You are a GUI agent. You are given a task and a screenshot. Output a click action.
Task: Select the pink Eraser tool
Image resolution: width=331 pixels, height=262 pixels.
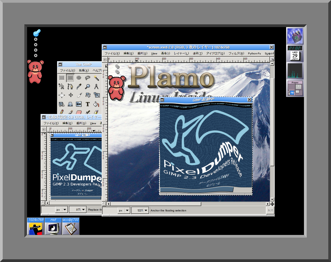pyautogui.click(x=79, y=112)
